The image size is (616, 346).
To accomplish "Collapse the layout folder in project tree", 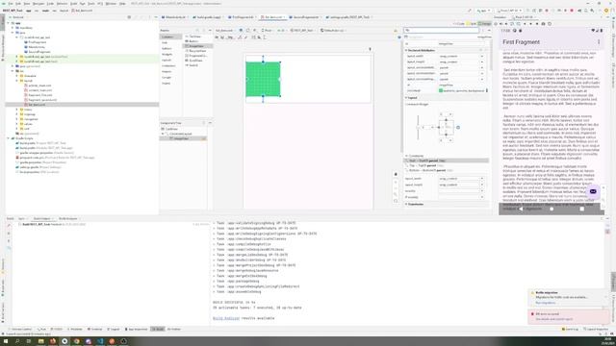I will tap(17, 81).
